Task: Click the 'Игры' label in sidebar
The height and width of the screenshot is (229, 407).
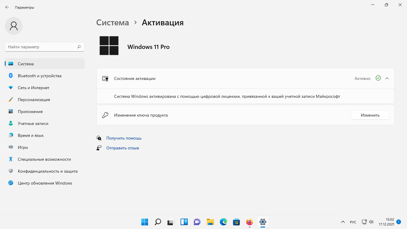Action: point(23,147)
